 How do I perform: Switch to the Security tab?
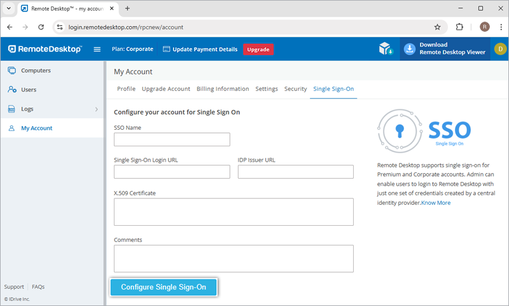coord(295,89)
